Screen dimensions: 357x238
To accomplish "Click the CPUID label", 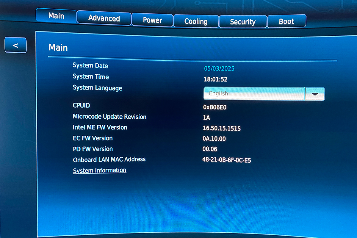I will tap(81, 105).
